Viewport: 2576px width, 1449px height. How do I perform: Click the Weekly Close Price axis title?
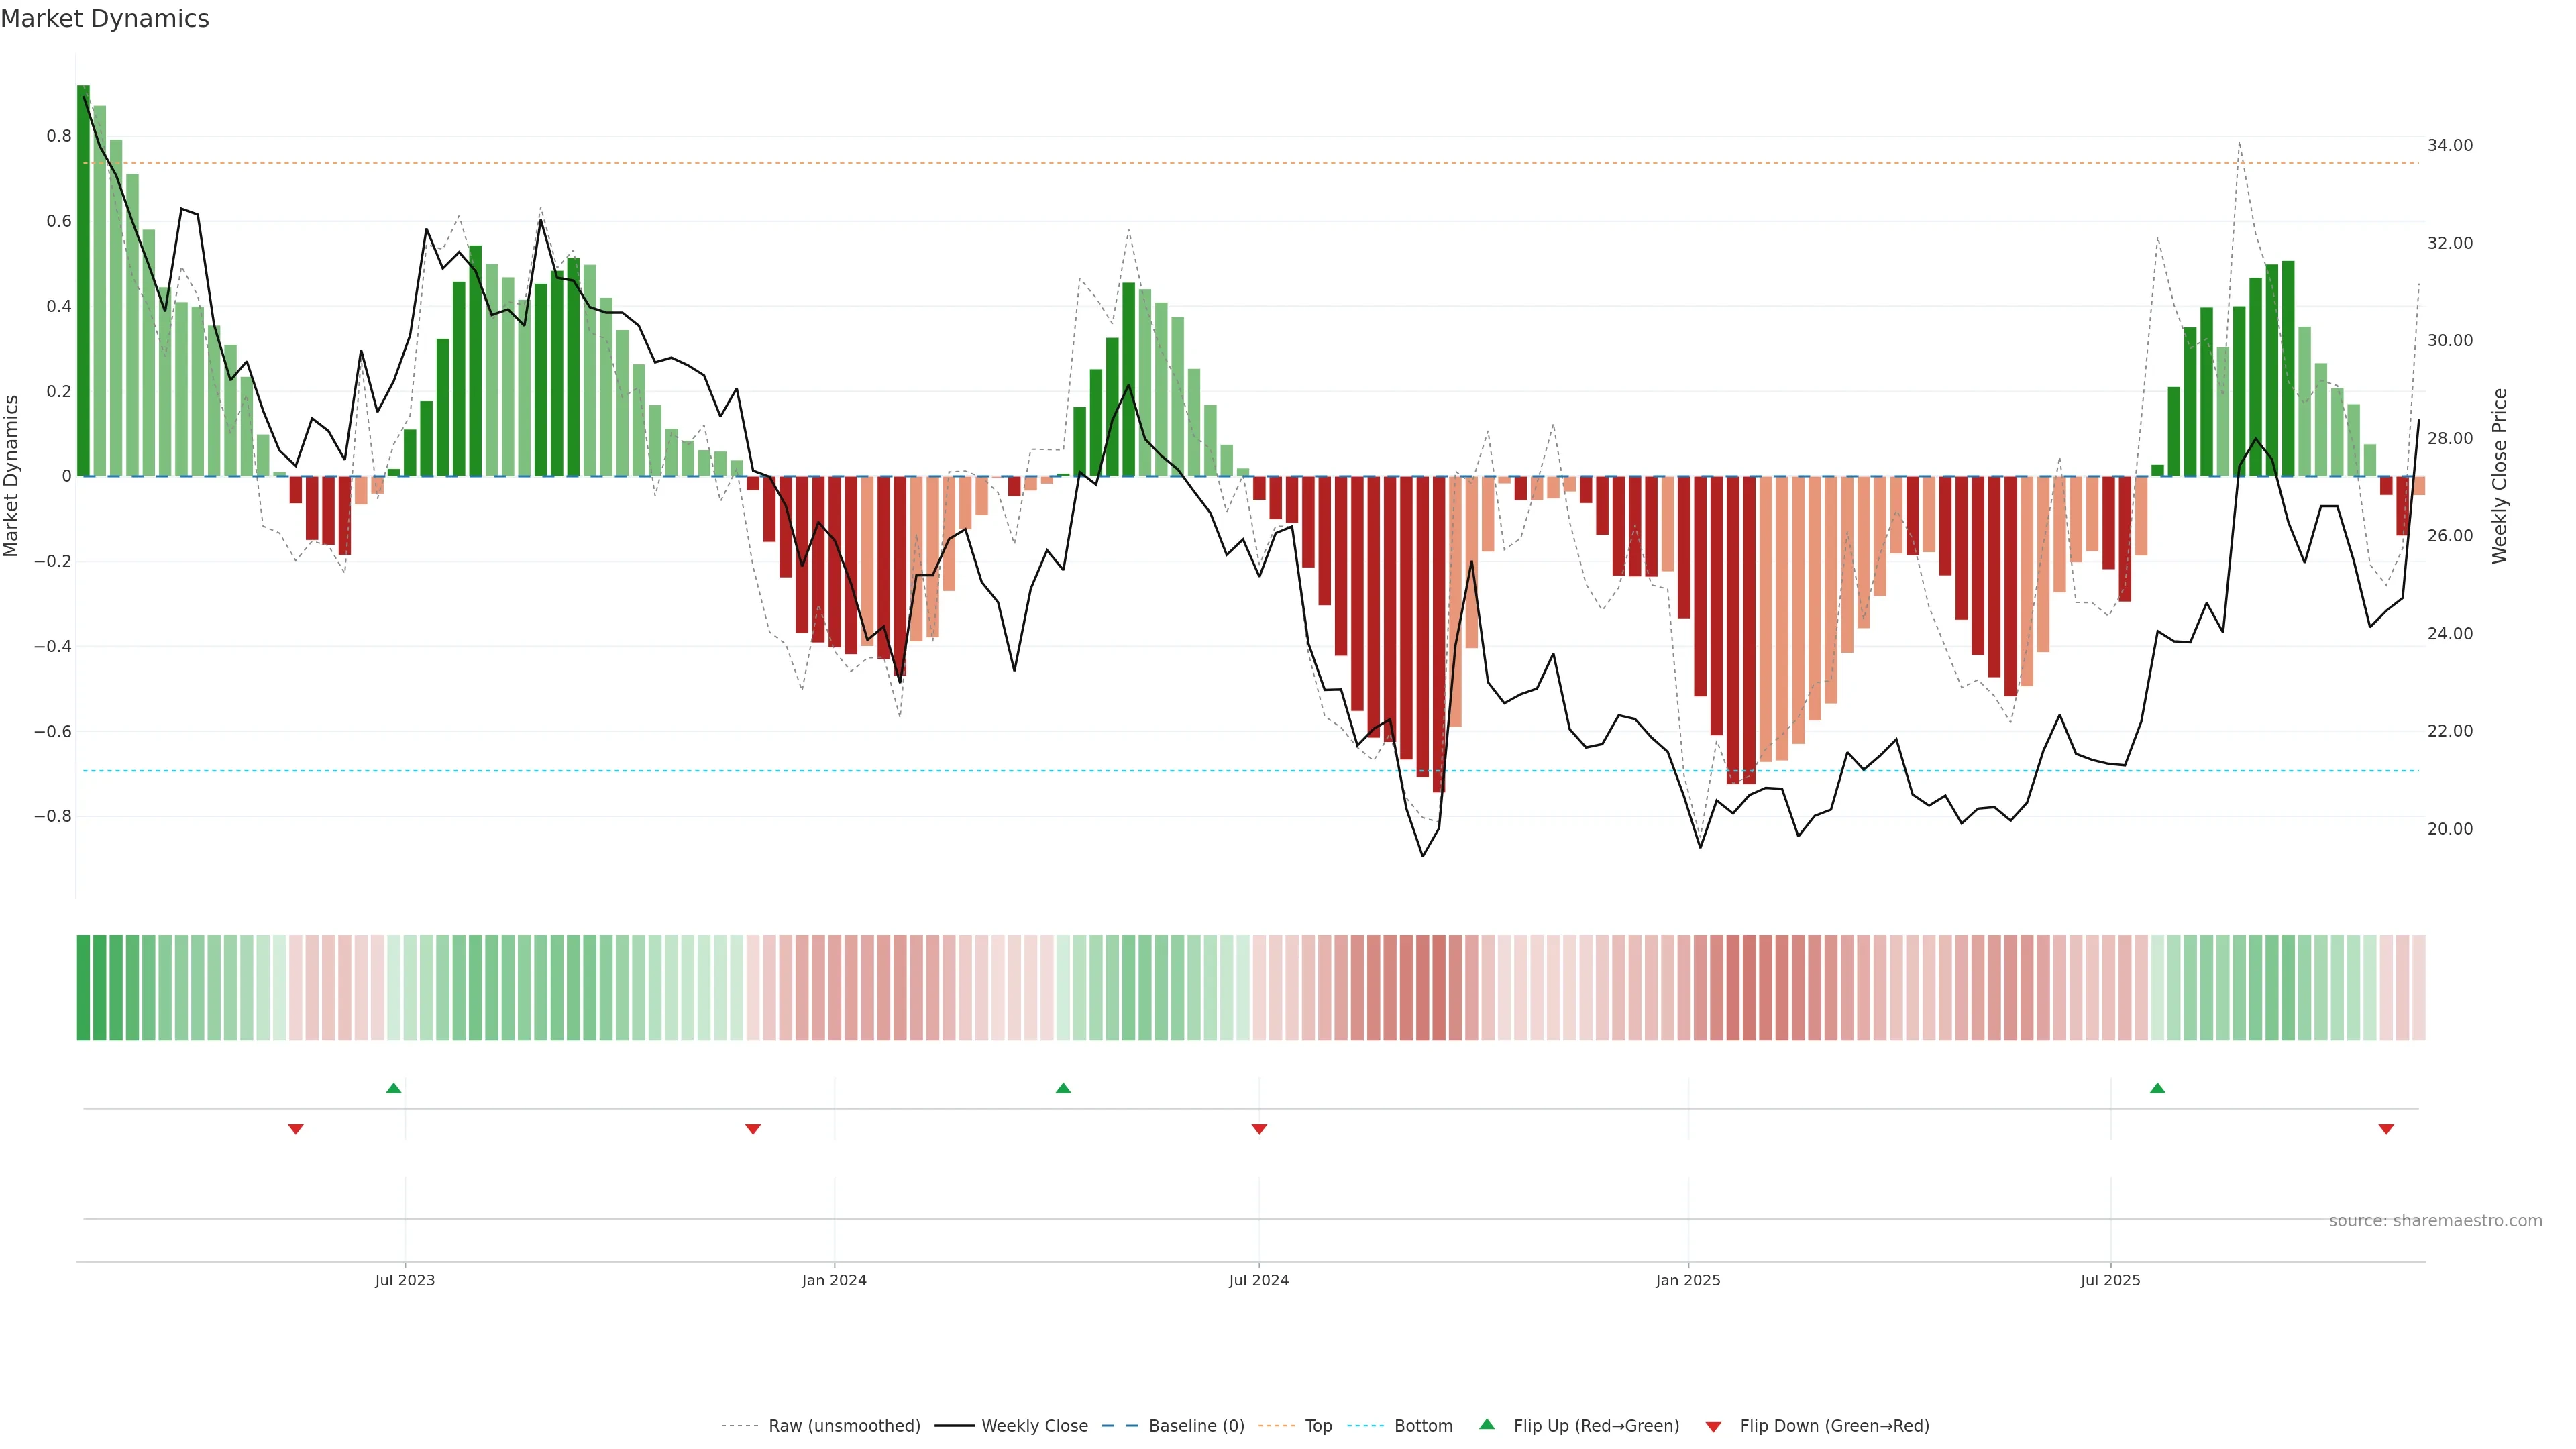pyautogui.click(x=2500, y=476)
